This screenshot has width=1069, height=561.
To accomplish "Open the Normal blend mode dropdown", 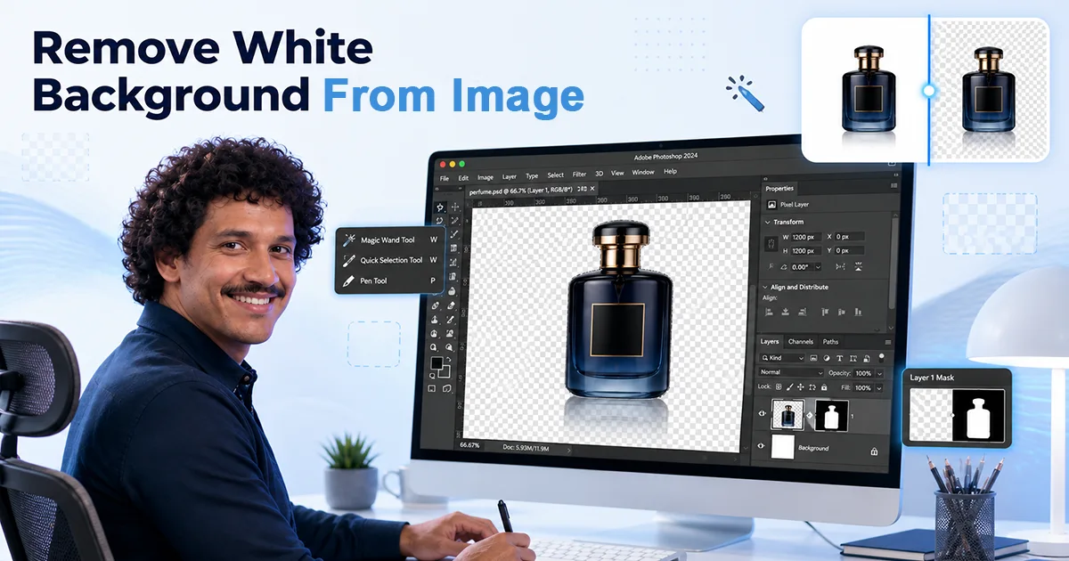I will (x=791, y=372).
